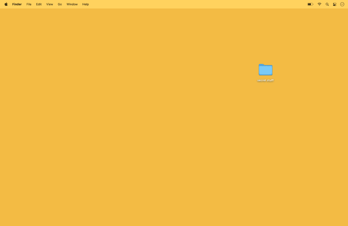This screenshot has width=348, height=226.
Task: Click the "secret stuff" folder name label
Action: click(x=265, y=81)
